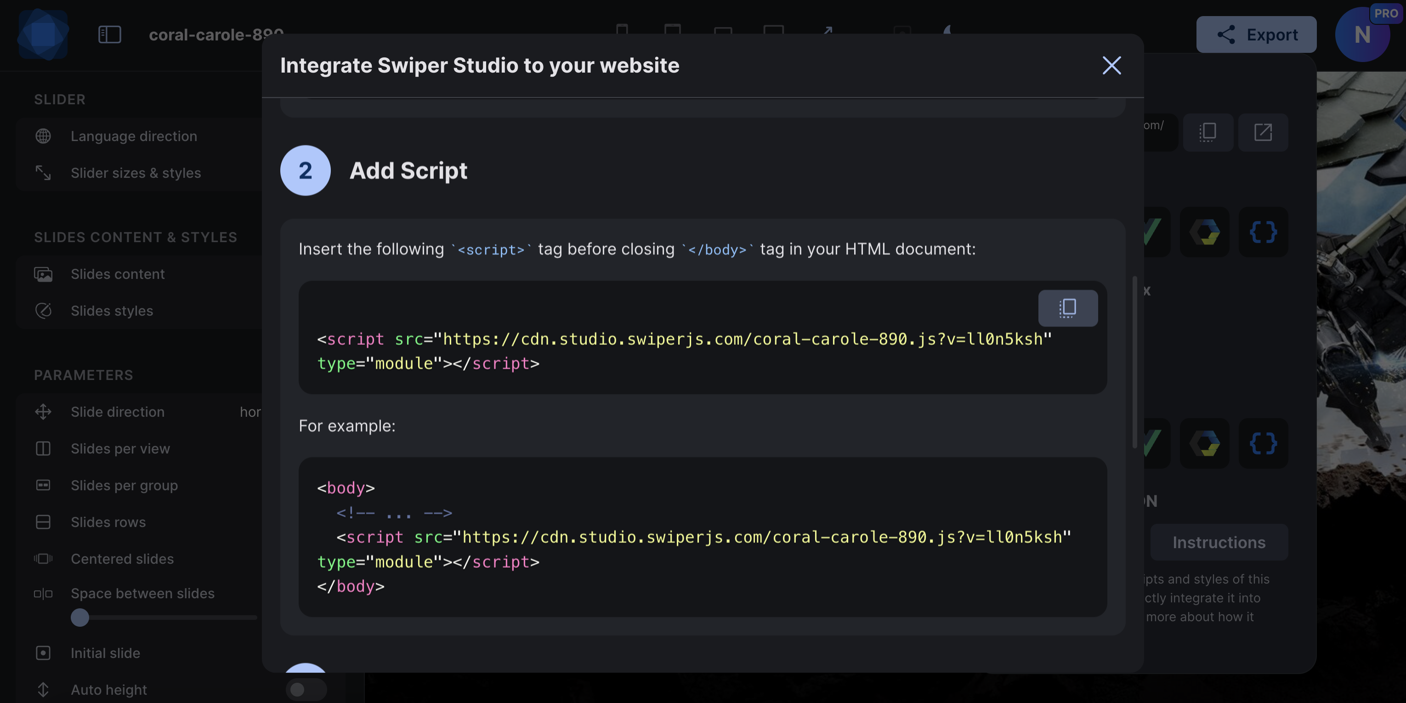Click the copy script icon button
Screen dimensions: 1406x703
point(1068,307)
